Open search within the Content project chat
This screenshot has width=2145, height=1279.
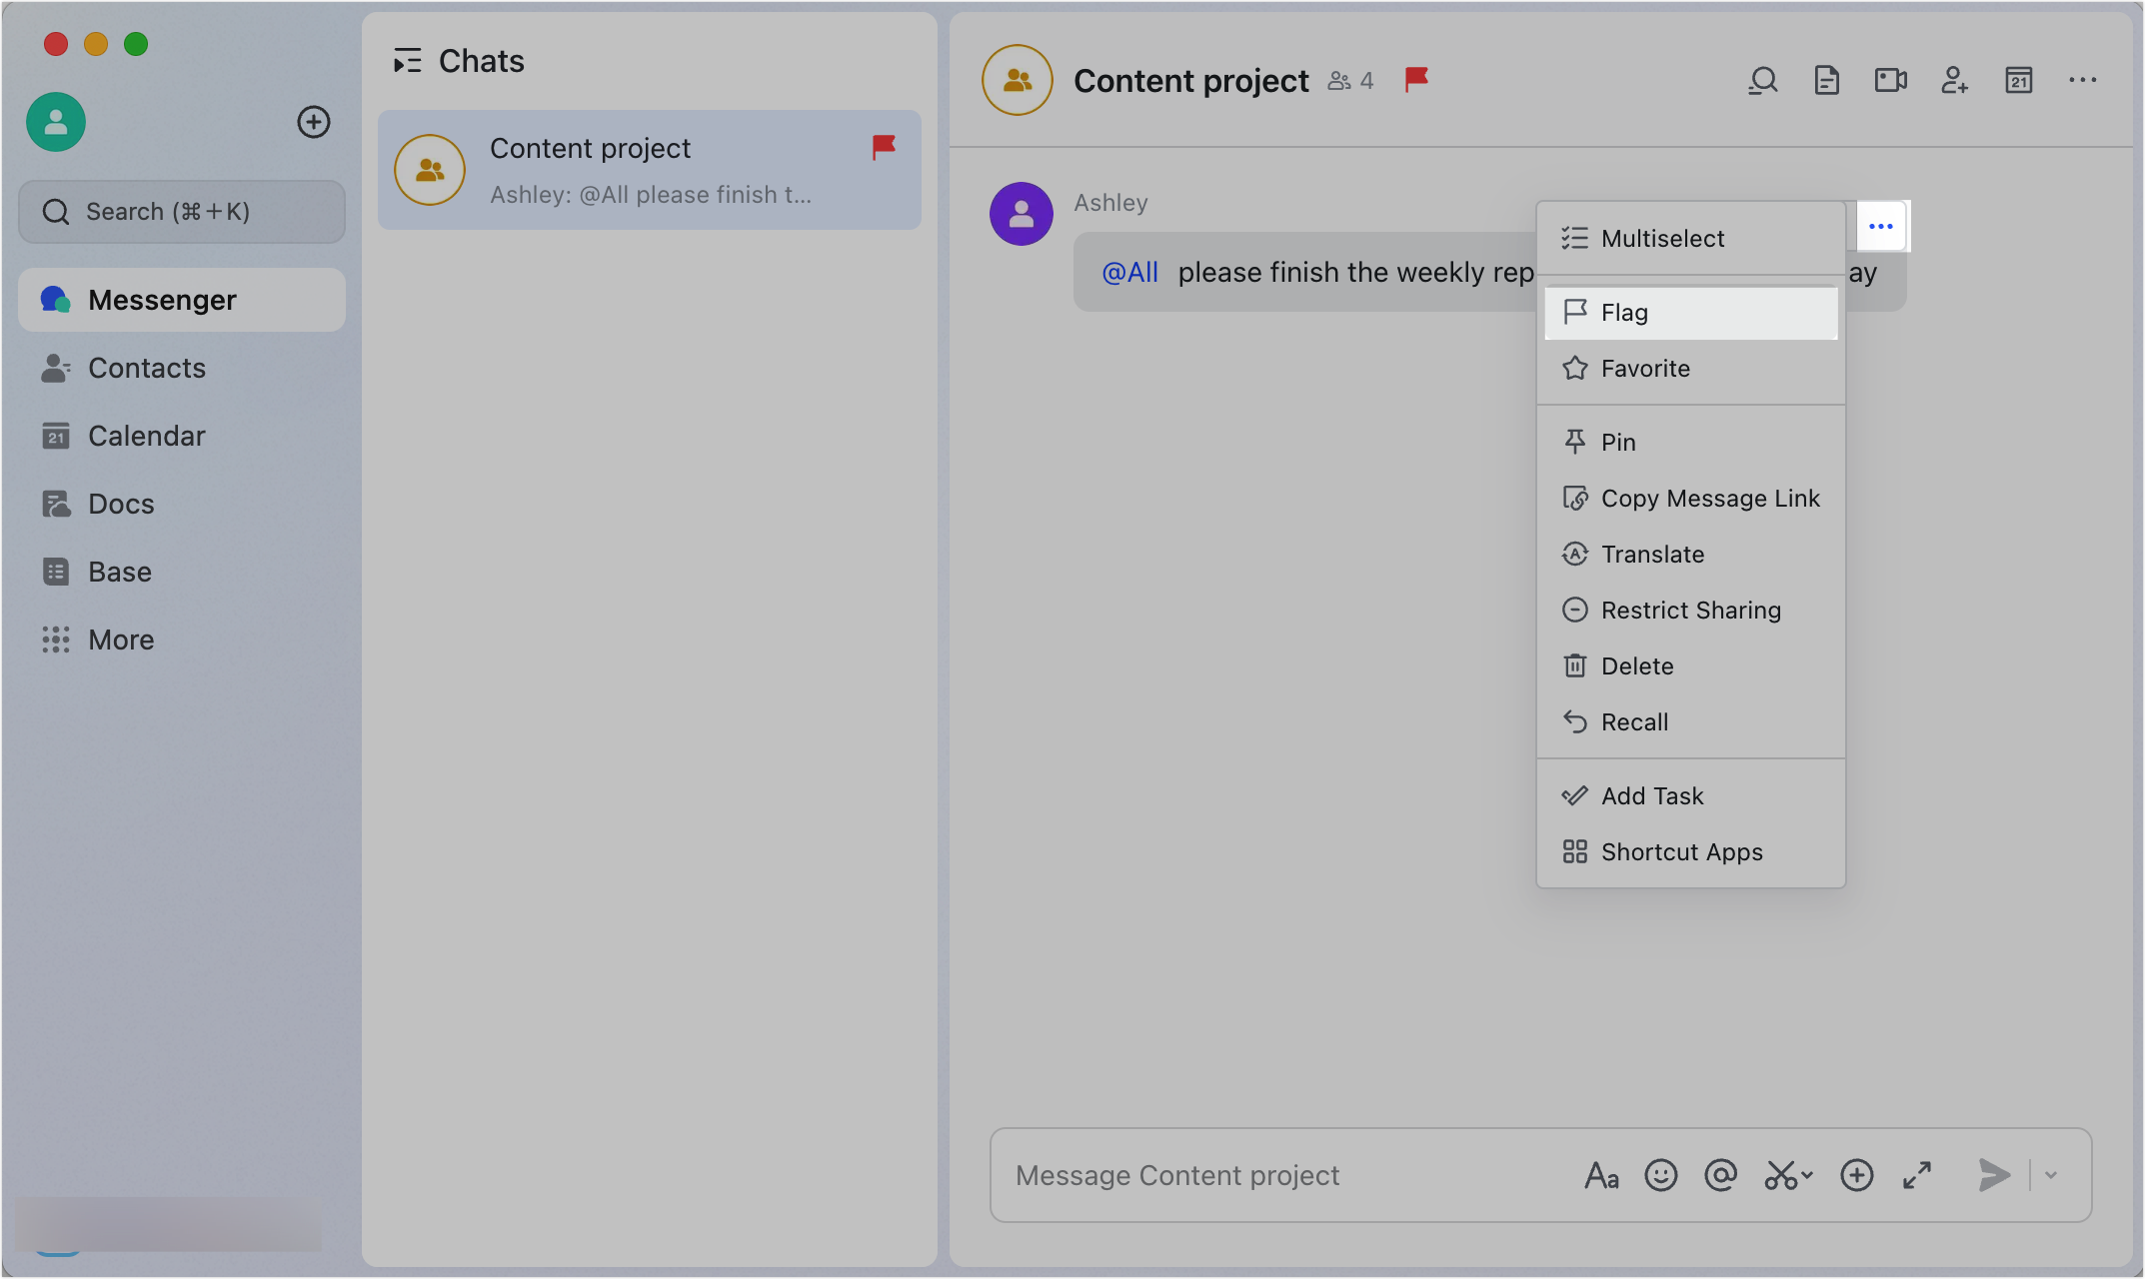click(1763, 80)
